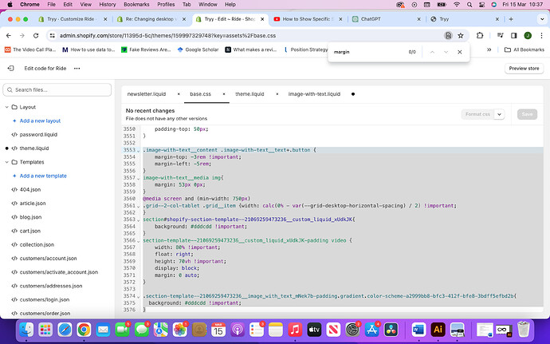Open Finder from the Dock
The height and width of the screenshot is (344, 550).
coord(28,329)
